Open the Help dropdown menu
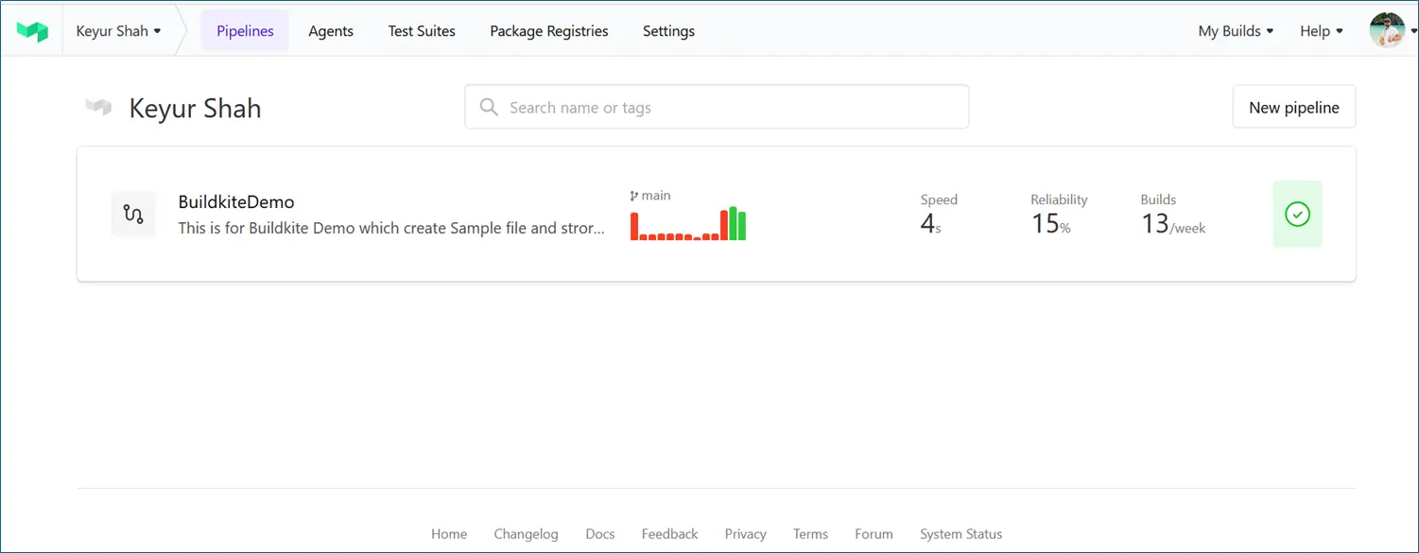The image size is (1419, 553). pos(1321,31)
